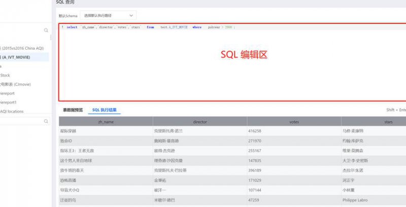Click the zh_name column header
The image size is (406, 207).
click(x=106, y=122)
